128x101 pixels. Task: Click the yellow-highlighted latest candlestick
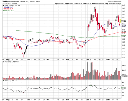coord(120,21)
